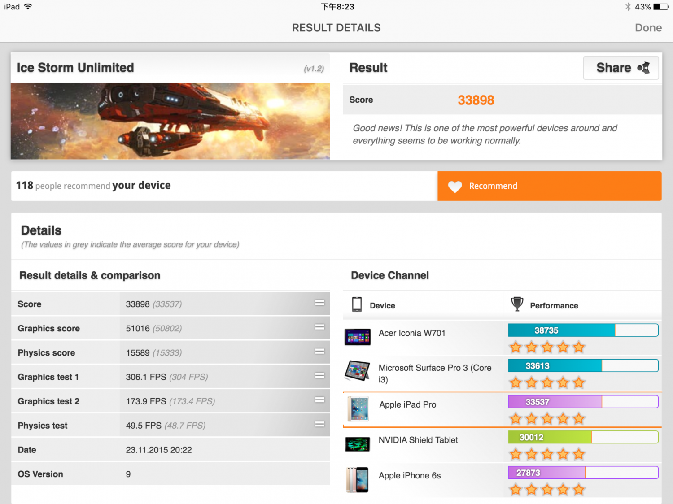Open the Share button

(621, 68)
